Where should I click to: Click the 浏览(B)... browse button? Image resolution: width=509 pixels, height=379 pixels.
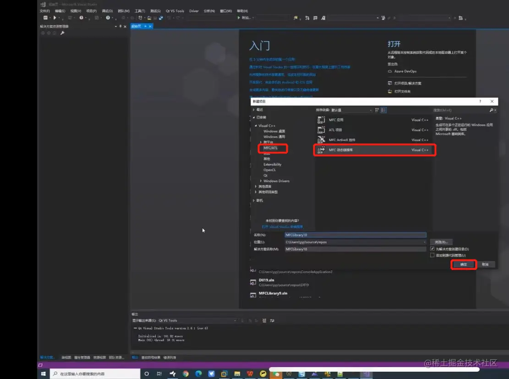[x=441, y=242]
